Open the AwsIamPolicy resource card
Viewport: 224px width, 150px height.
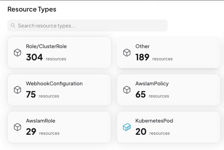tap(168, 90)
